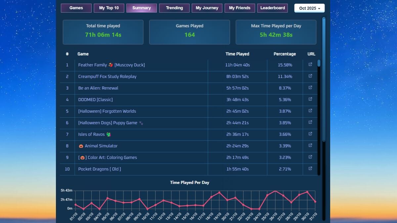Go to the Trending tab
The image size is (397, 223).
174,8
